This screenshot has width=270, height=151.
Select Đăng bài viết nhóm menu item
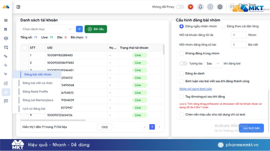point(38,75)
